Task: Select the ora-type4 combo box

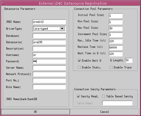Action: (49, 29)
